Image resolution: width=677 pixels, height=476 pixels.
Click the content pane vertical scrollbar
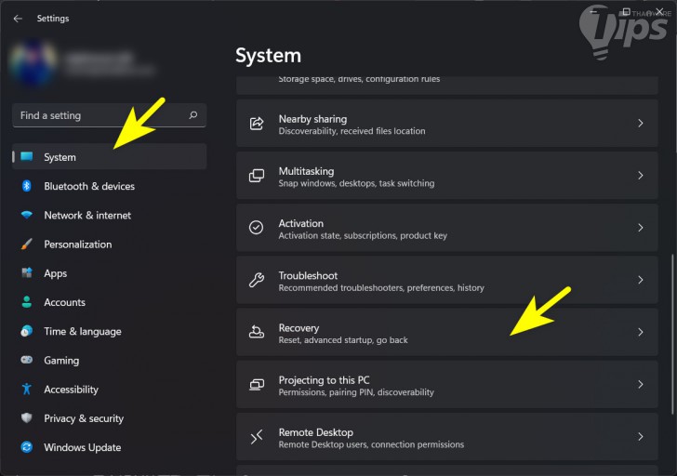[671, 334]
